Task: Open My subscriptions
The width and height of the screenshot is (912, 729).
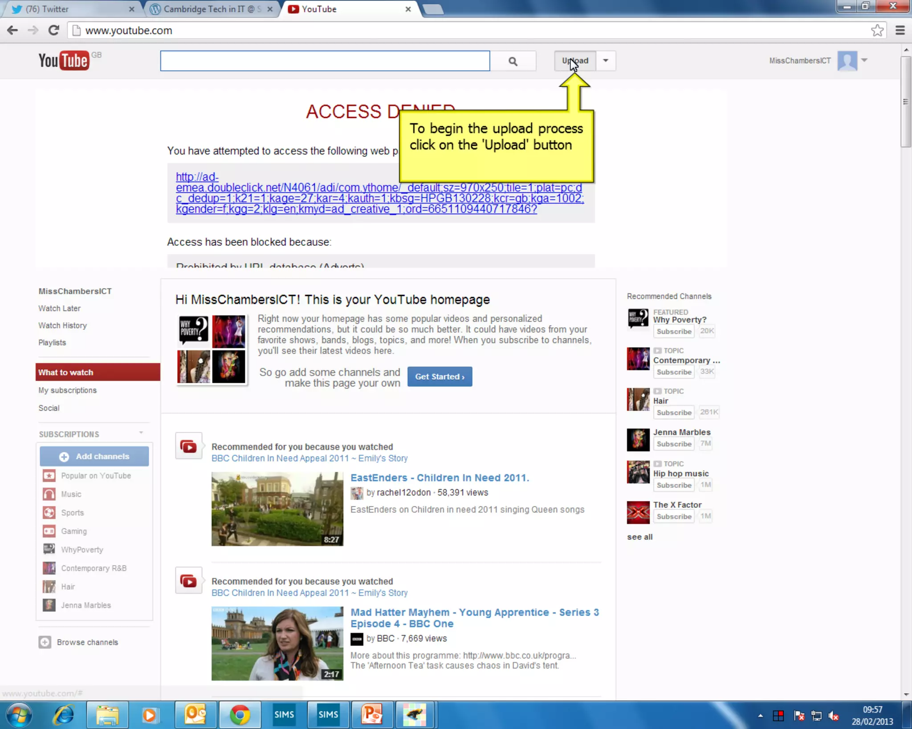Action: 67,390
